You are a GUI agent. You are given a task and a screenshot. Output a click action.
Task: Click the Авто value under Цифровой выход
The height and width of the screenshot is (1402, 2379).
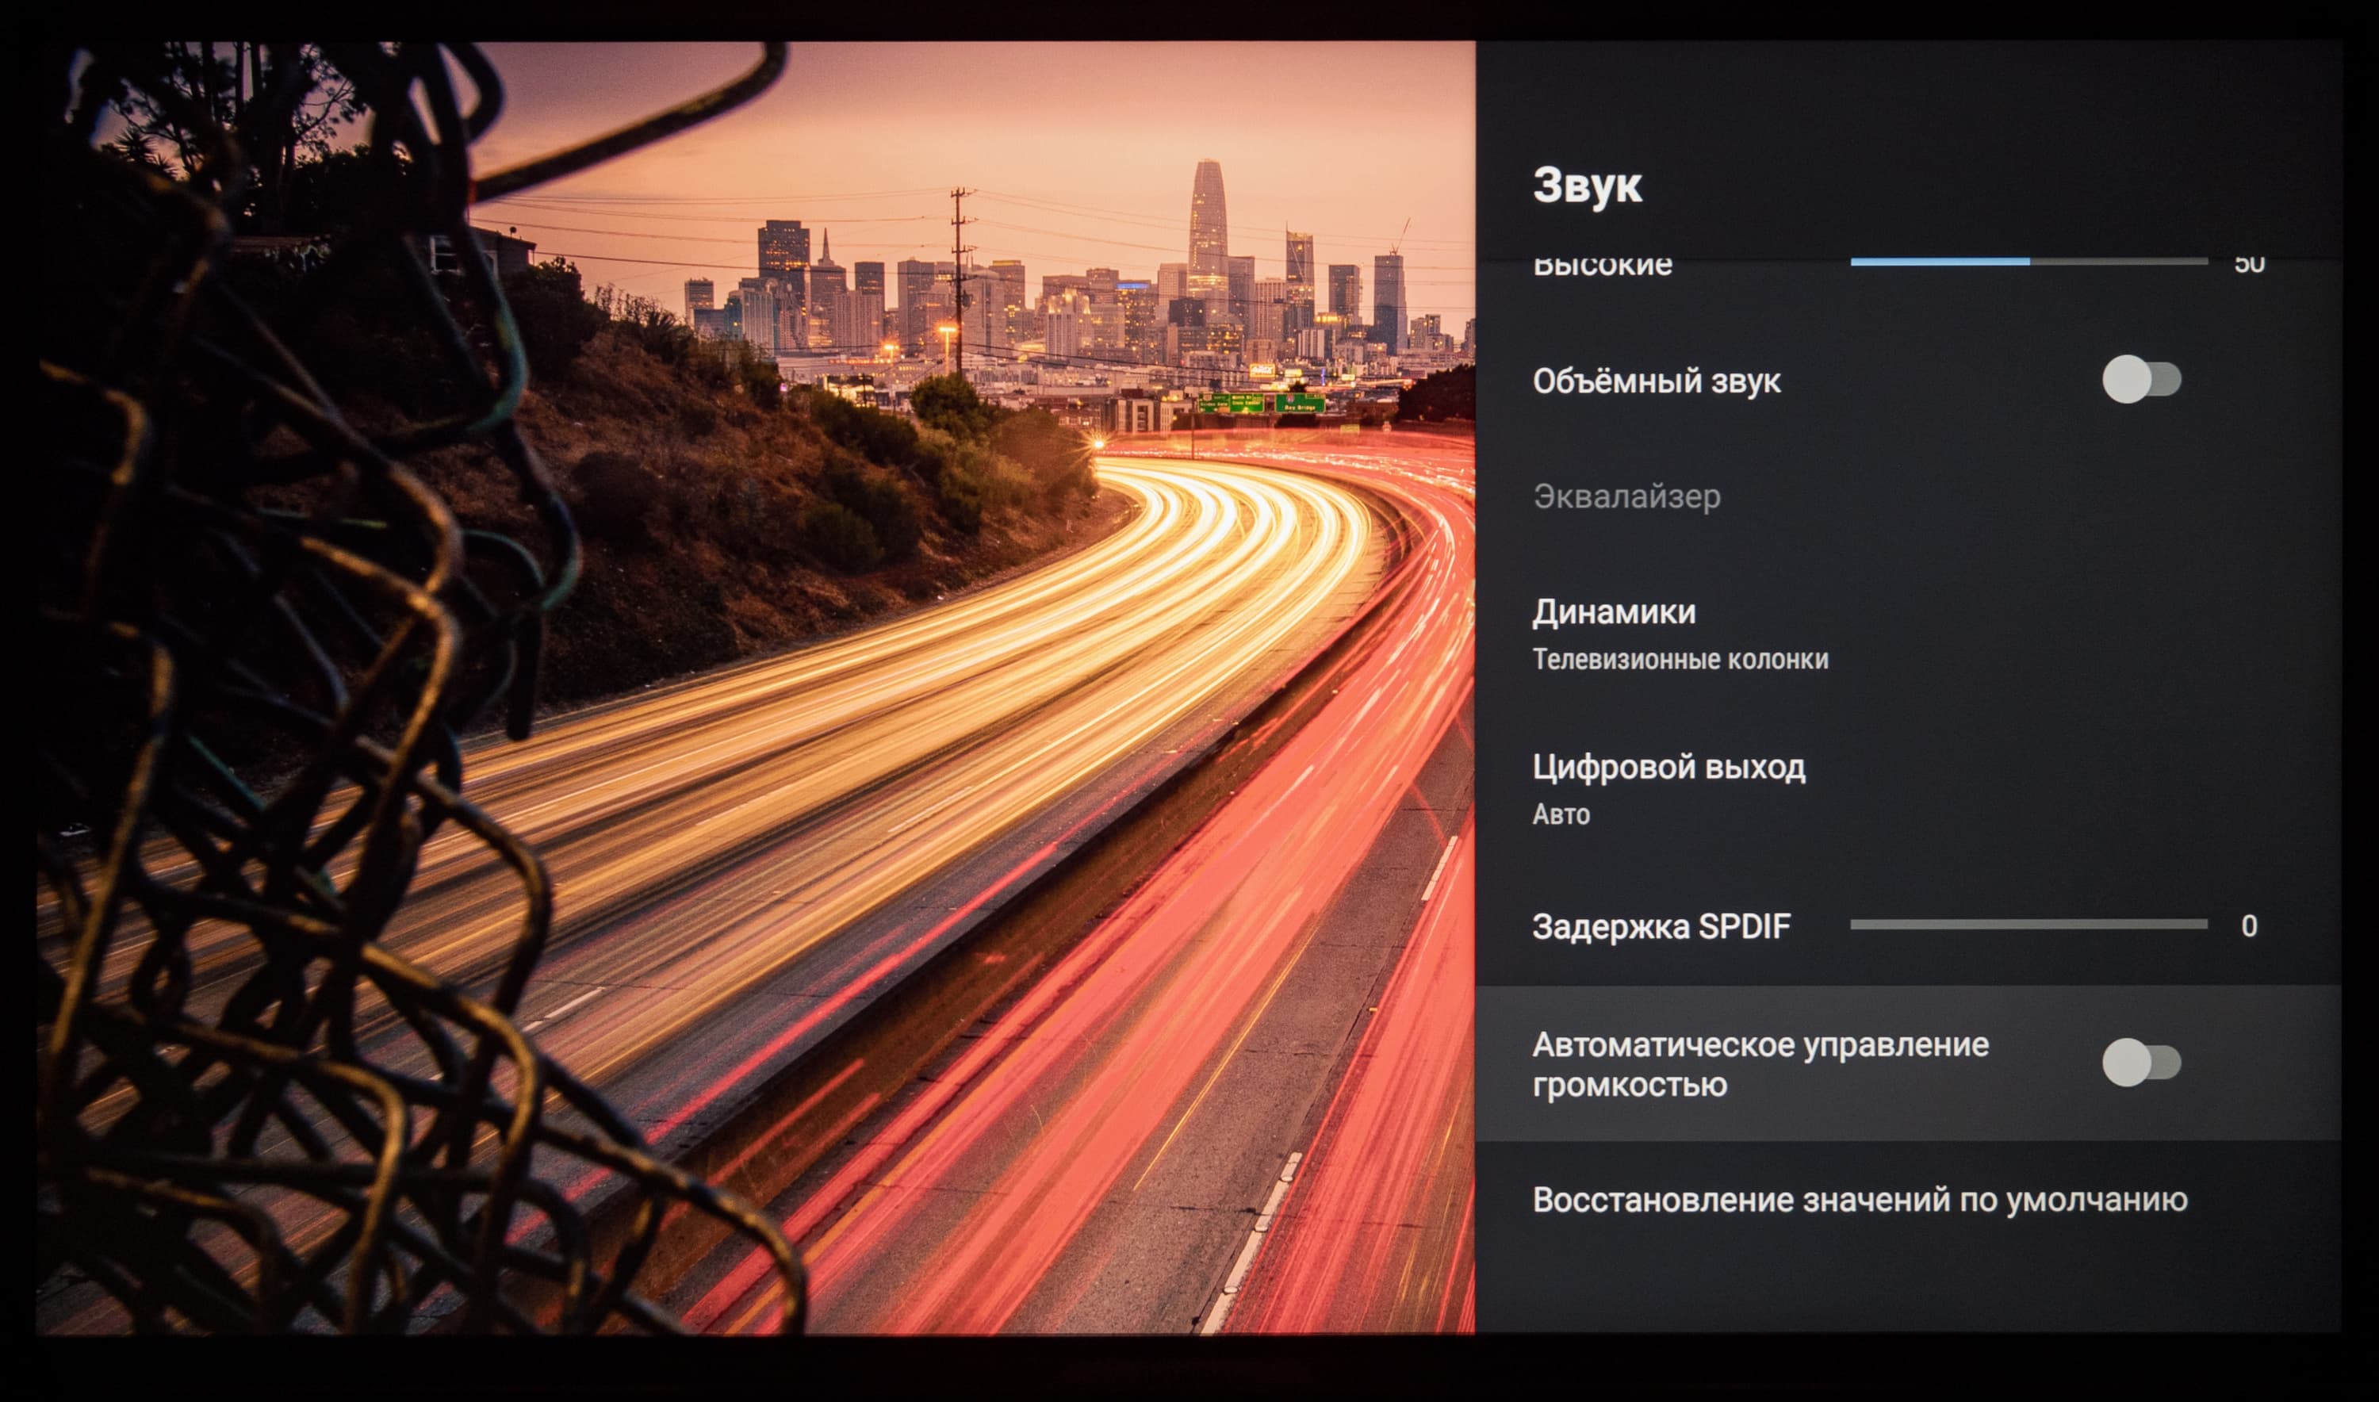pyautogui.click(x=1561, y=814)
